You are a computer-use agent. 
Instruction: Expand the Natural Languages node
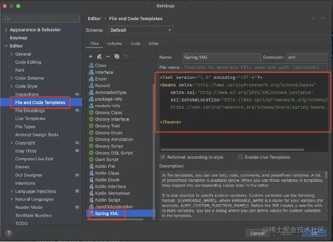click(x=12, y=199)
